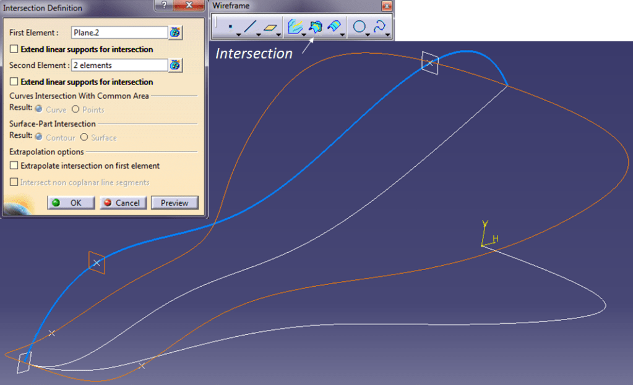Click the First Element field showing Plane.2
Viewport: 633px width, 385px height.
119,32
